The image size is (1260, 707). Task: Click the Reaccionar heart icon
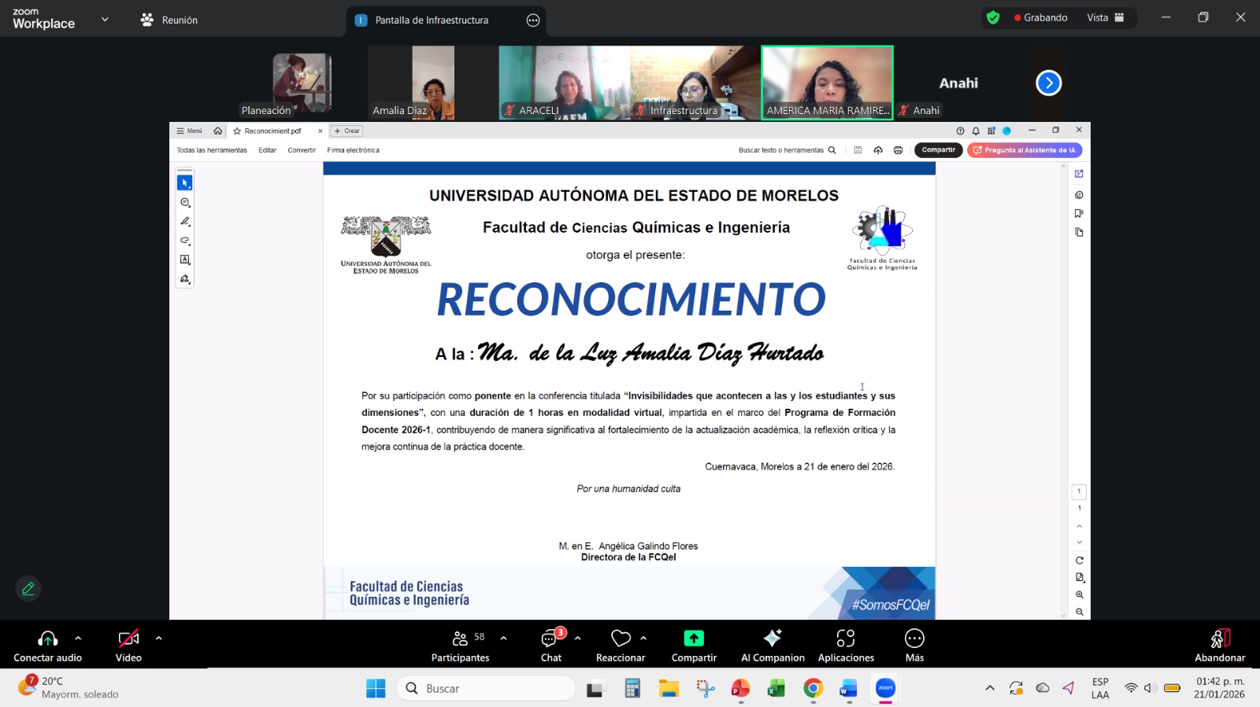[x=621, y=639]
